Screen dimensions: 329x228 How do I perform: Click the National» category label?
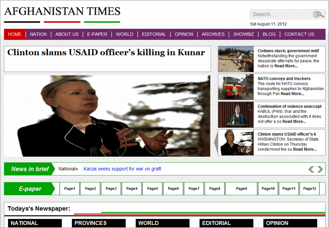pos(68,169)
